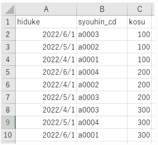Select row 1 header
Screen dimensions: 158x145
[x=8, y=22]
